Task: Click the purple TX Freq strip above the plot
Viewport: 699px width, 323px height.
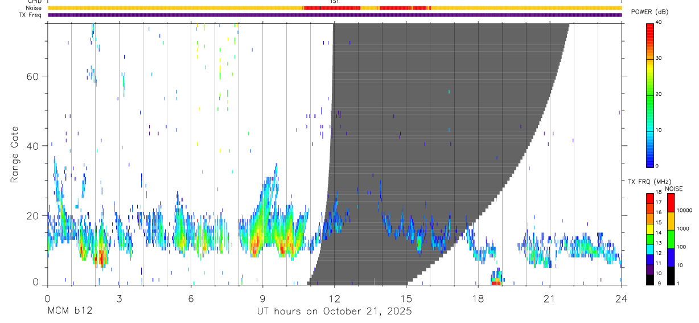Action: click(x=335, y=15)
